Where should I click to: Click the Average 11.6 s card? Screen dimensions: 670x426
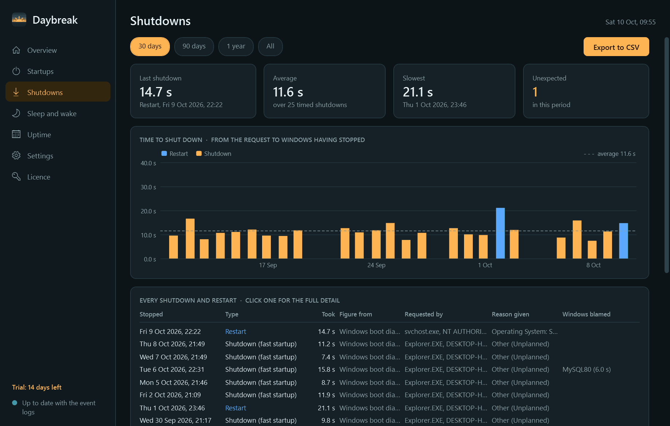tap(324, 91)
